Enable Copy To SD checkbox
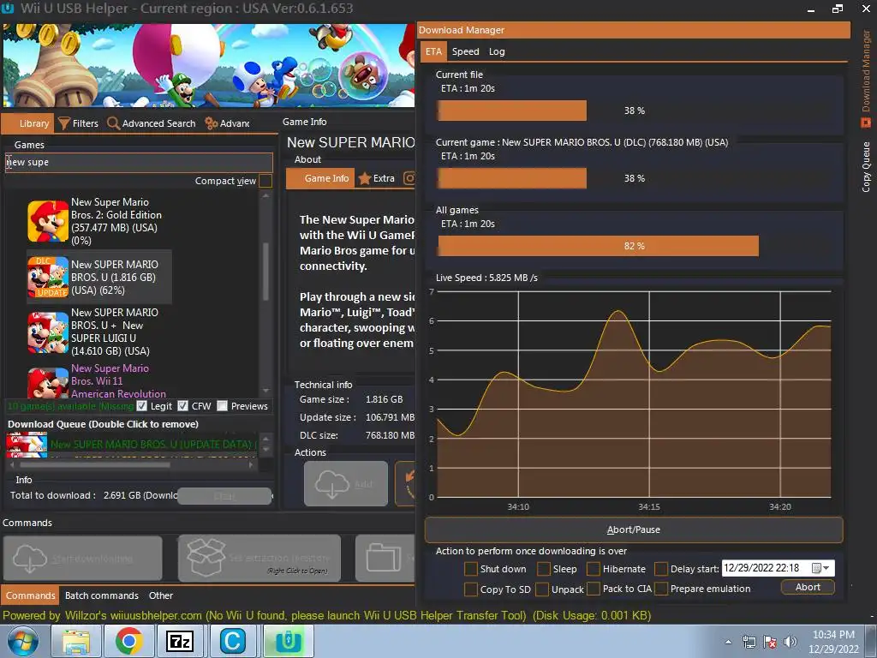 (x=471, y=589)
